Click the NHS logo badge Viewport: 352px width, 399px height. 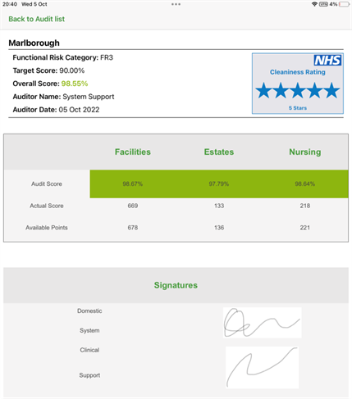pyautogui.click(x=327, y=60)
